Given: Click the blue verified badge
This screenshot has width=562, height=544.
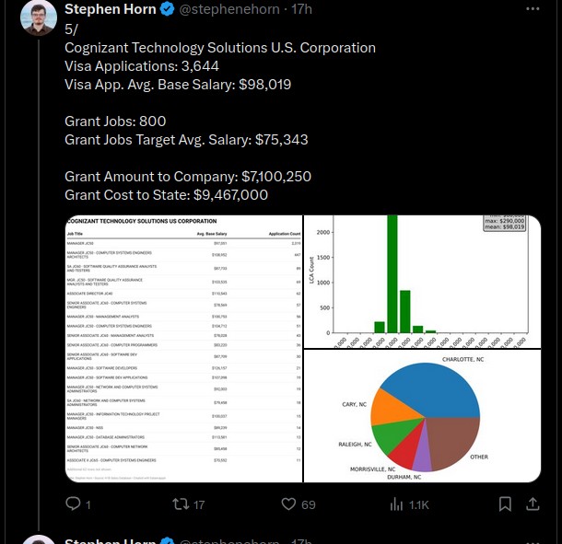Looking at the screenshot, I should (167, 9).
